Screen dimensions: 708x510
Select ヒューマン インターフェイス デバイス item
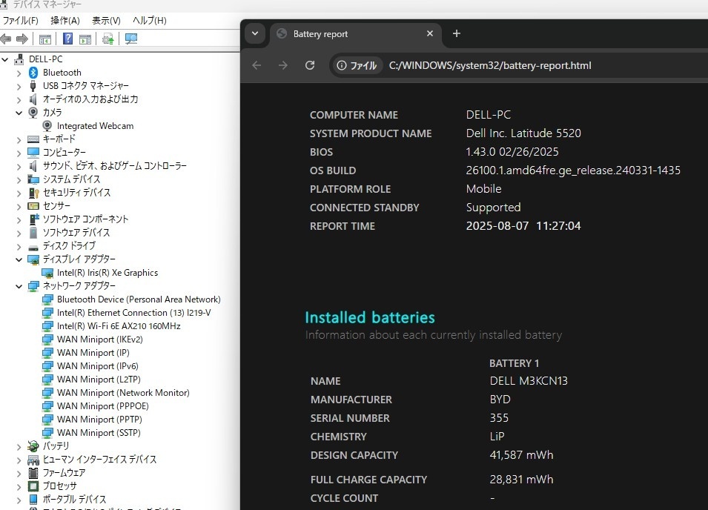point(99,460)
